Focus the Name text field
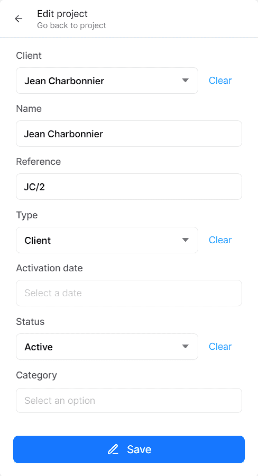 [129, 134]
